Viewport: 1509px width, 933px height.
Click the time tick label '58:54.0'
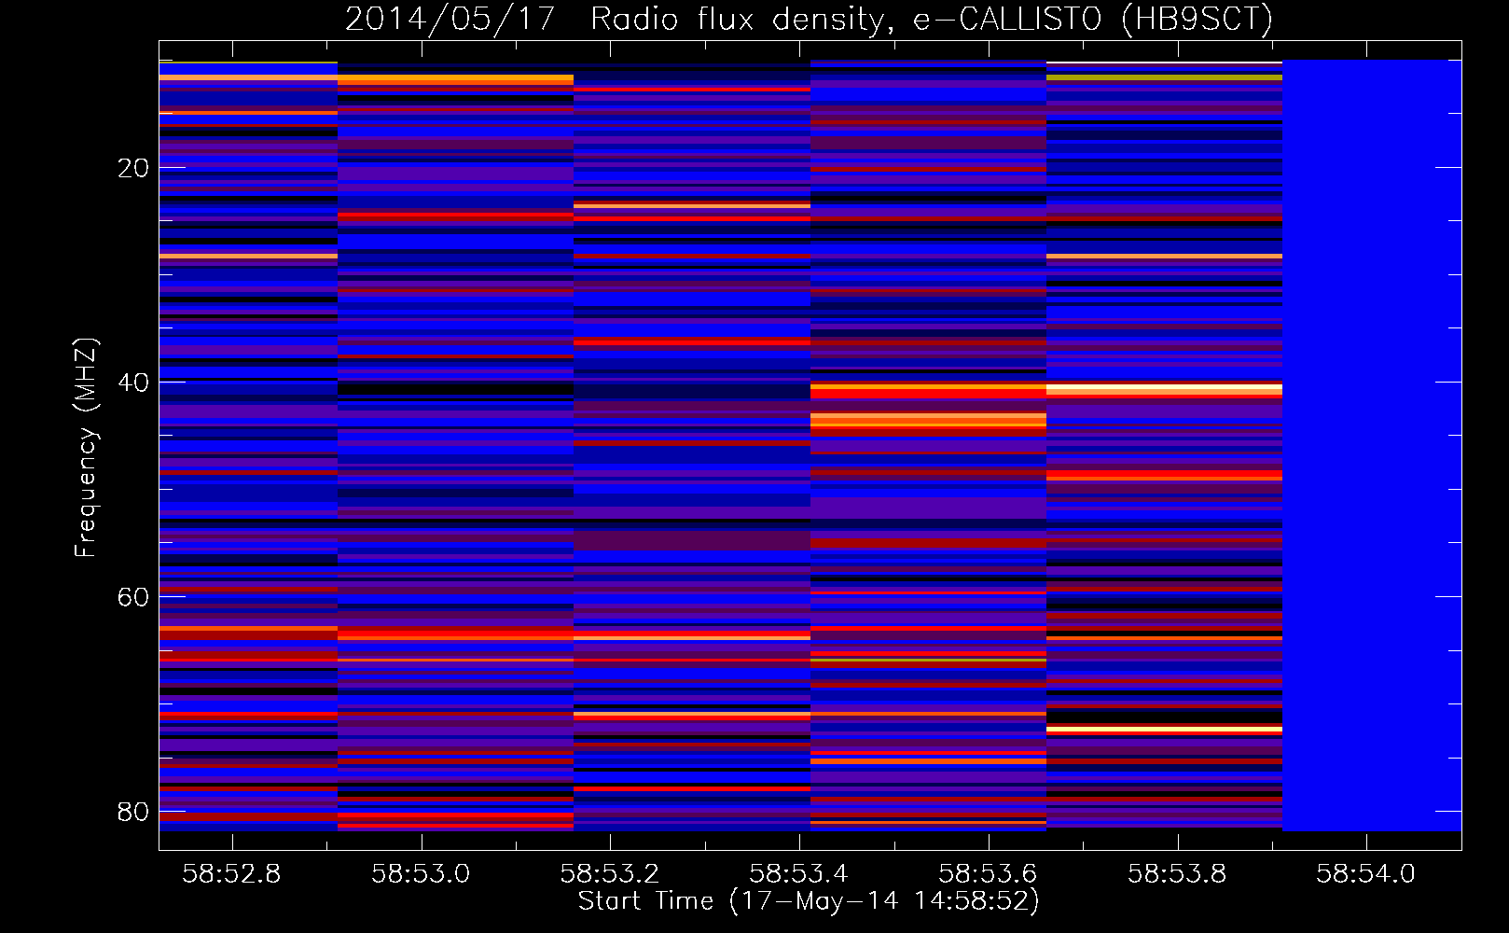click(x=1366, y=873)
